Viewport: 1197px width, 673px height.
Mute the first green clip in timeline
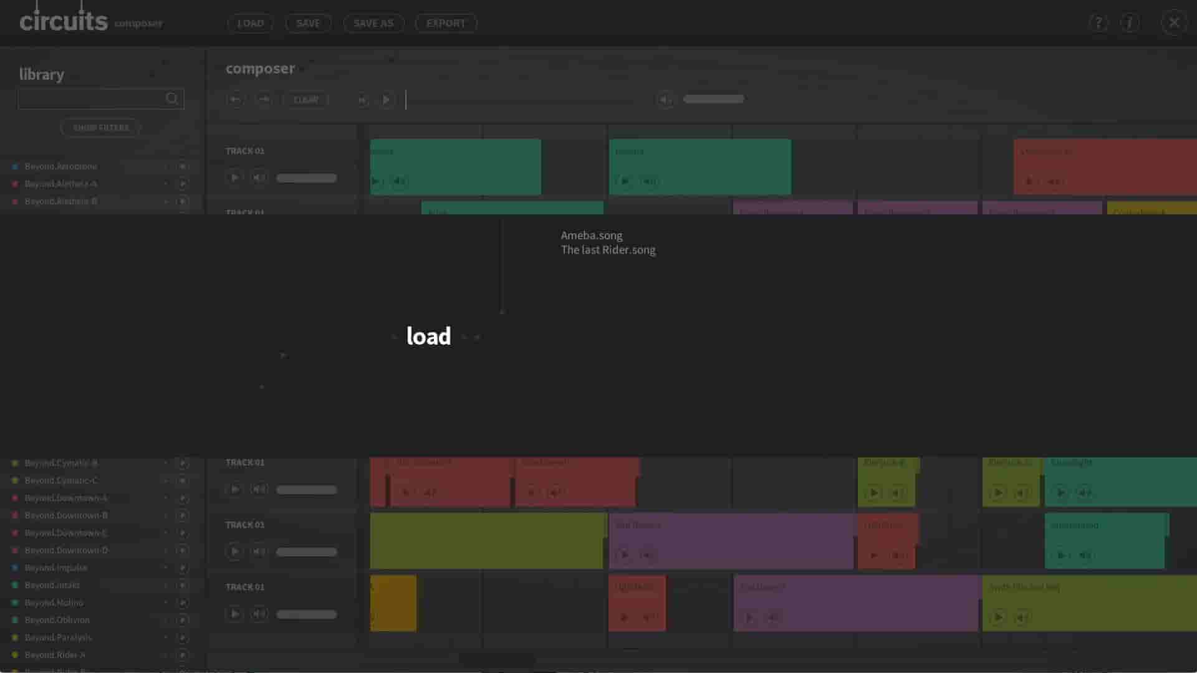pos(399,181)
